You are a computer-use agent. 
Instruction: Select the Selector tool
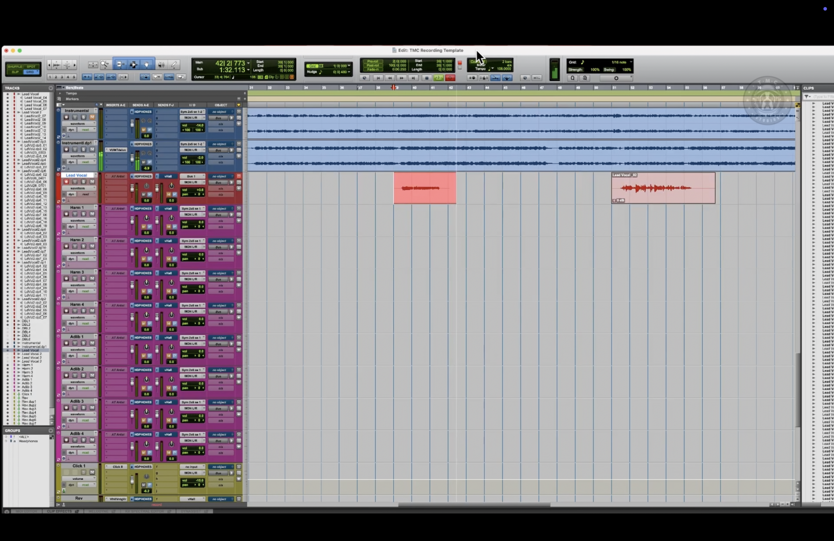tap(133, 64)
